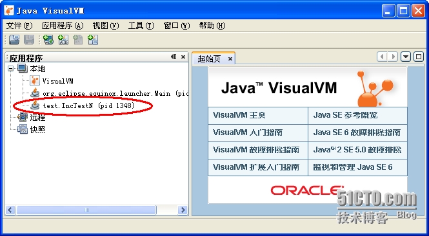Select the 快照 tree node
429x236 pixels.
pos(37,130)
